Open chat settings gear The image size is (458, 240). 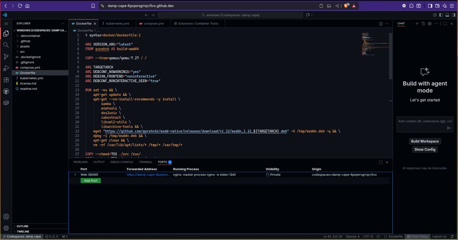coord(430,24)
